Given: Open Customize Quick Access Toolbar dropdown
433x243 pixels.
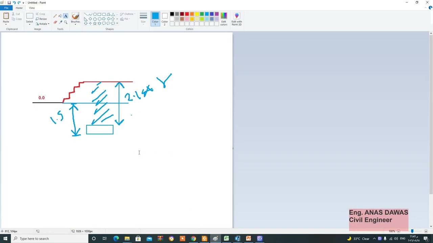Looking at the screenshot, I should pyautogui.click(x=23, y=2).
